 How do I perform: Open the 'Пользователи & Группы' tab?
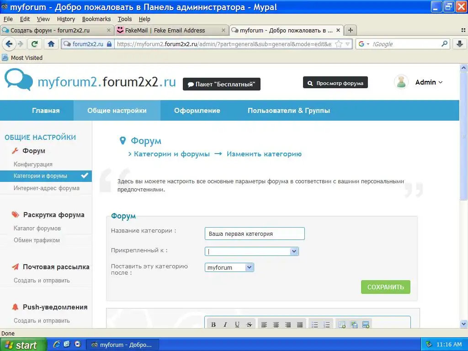coord(289,111)
